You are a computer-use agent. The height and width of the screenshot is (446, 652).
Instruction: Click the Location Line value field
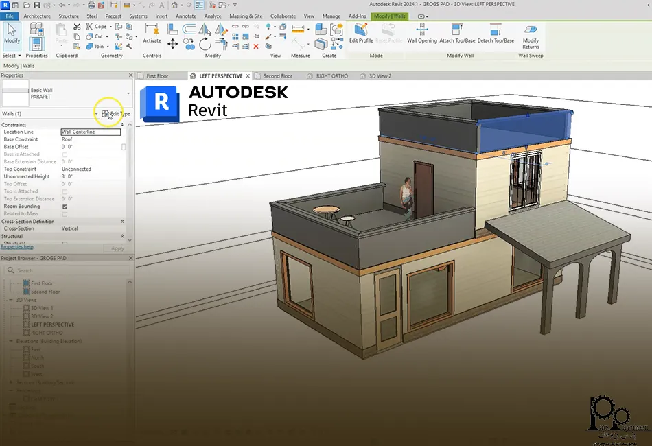click(91, 132)
